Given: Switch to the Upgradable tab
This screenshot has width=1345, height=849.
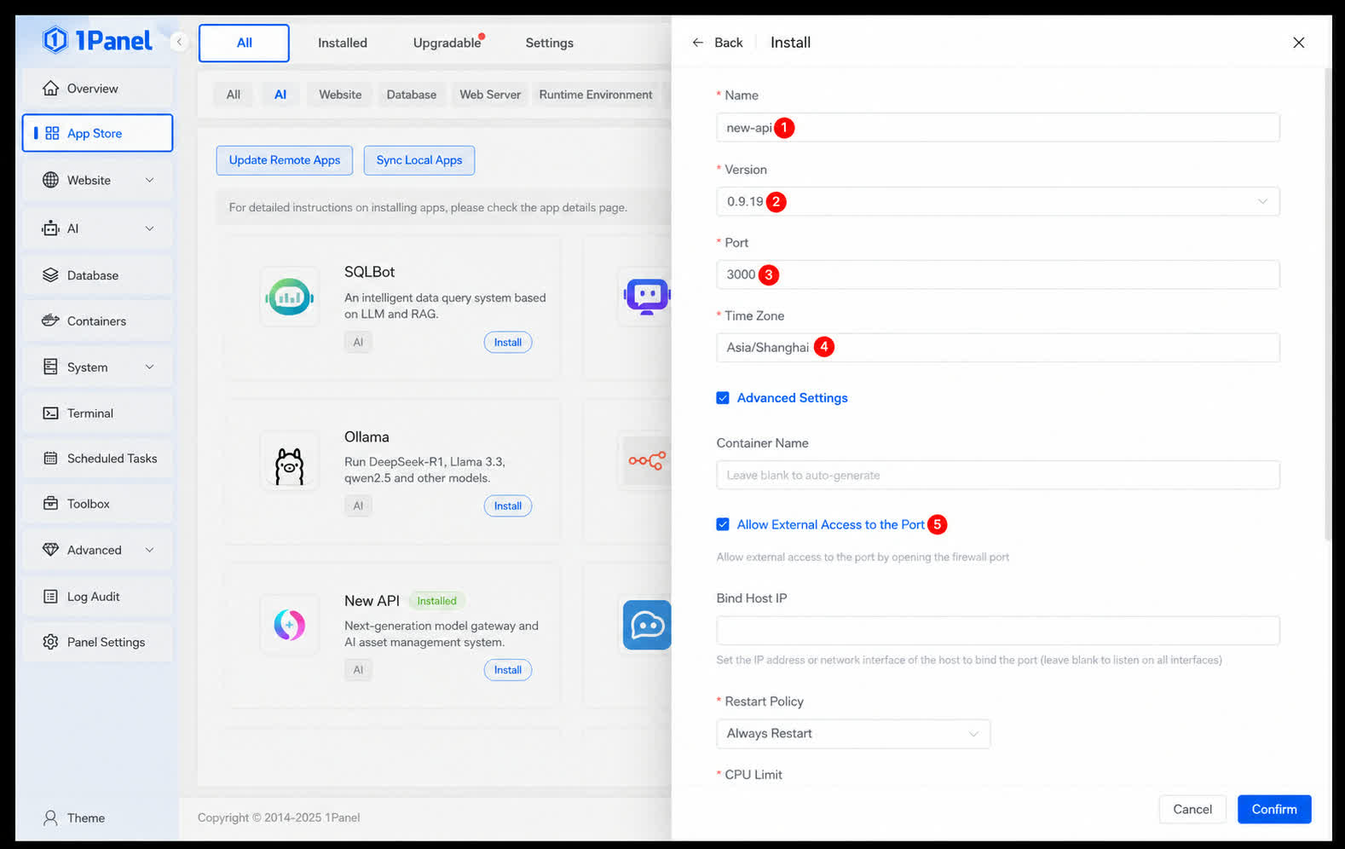Looking at the screenshot, I should 447,43.
